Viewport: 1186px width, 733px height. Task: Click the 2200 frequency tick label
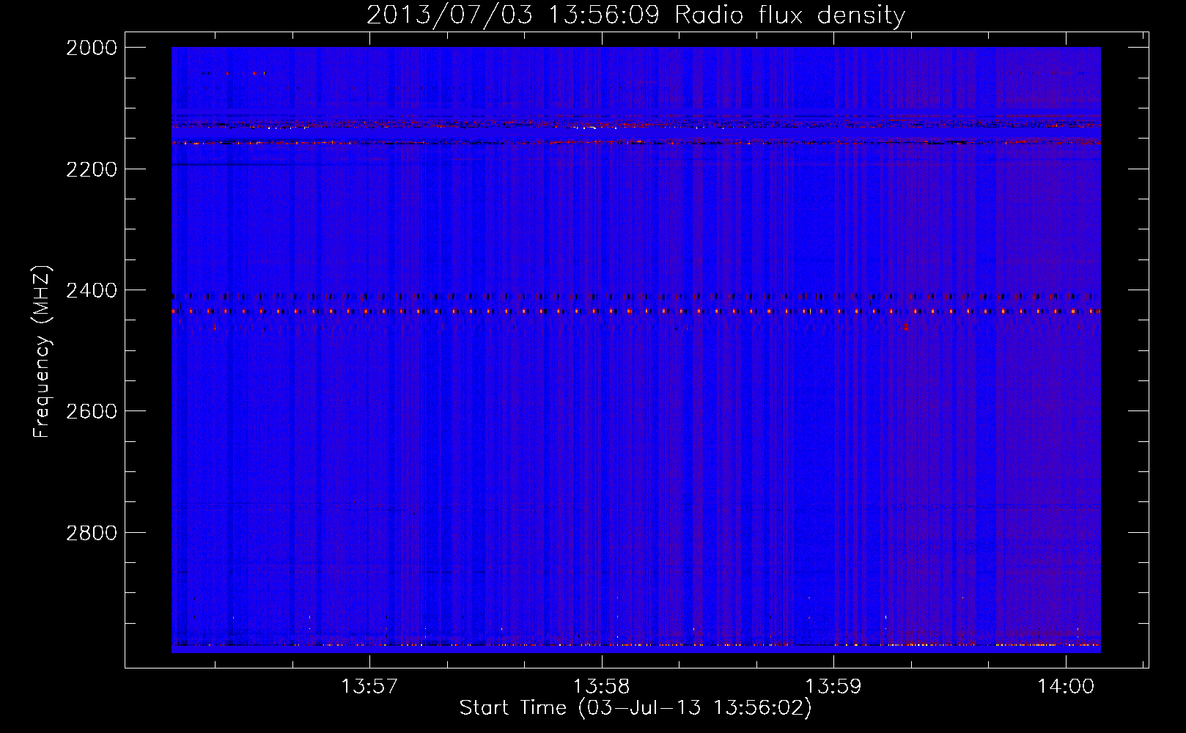(92, 169)
